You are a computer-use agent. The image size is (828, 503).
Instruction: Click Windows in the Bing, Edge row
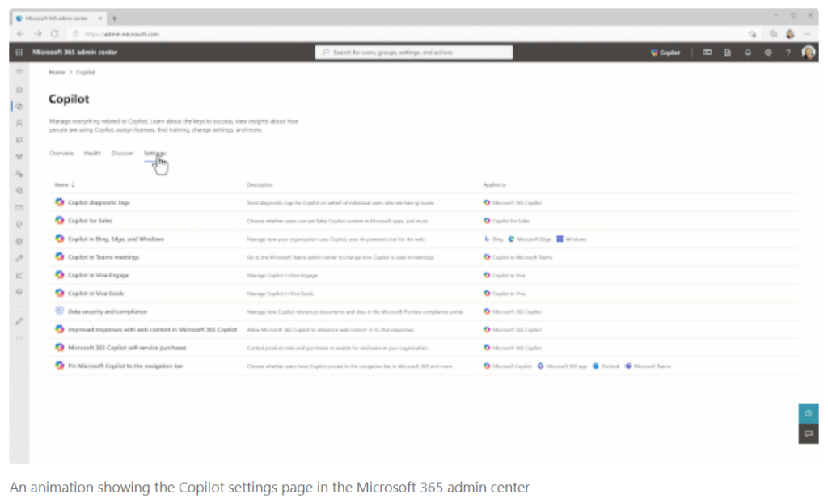572,239
